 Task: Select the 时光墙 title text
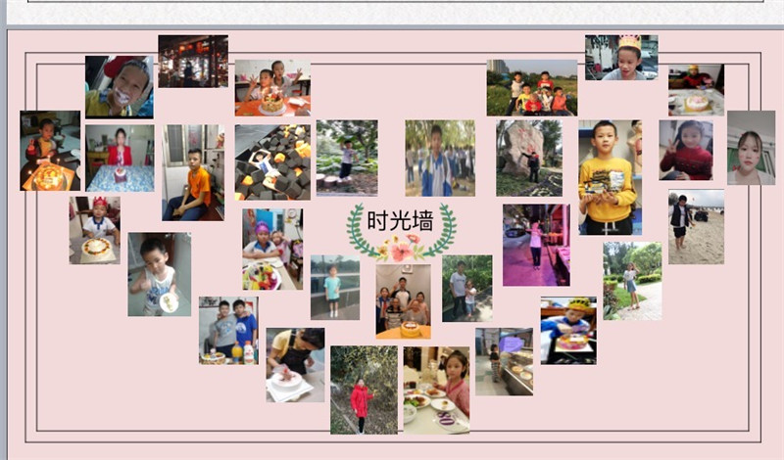pos(400,221)
